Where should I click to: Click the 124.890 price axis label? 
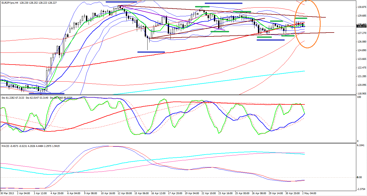[362, 50]
